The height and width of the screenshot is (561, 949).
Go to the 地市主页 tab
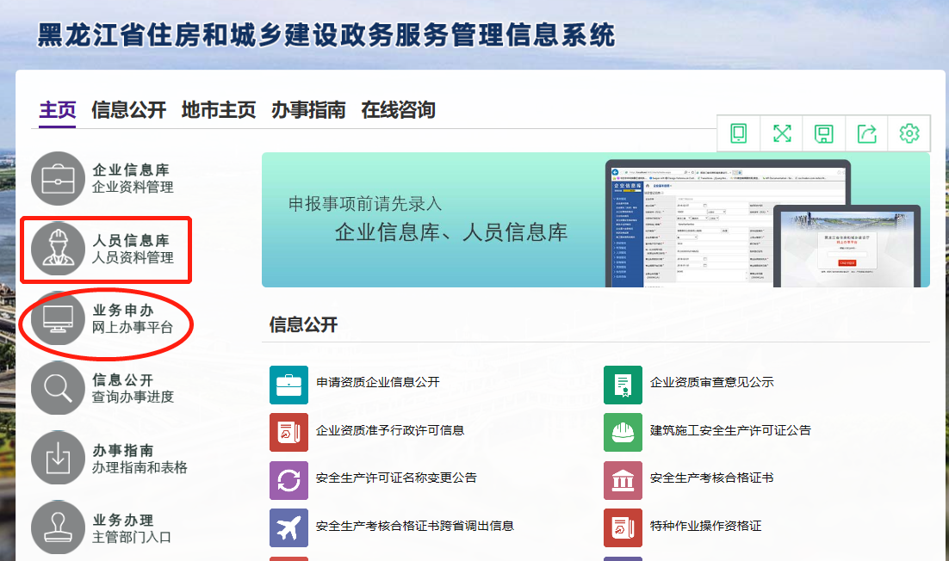(x=219, y=110)
